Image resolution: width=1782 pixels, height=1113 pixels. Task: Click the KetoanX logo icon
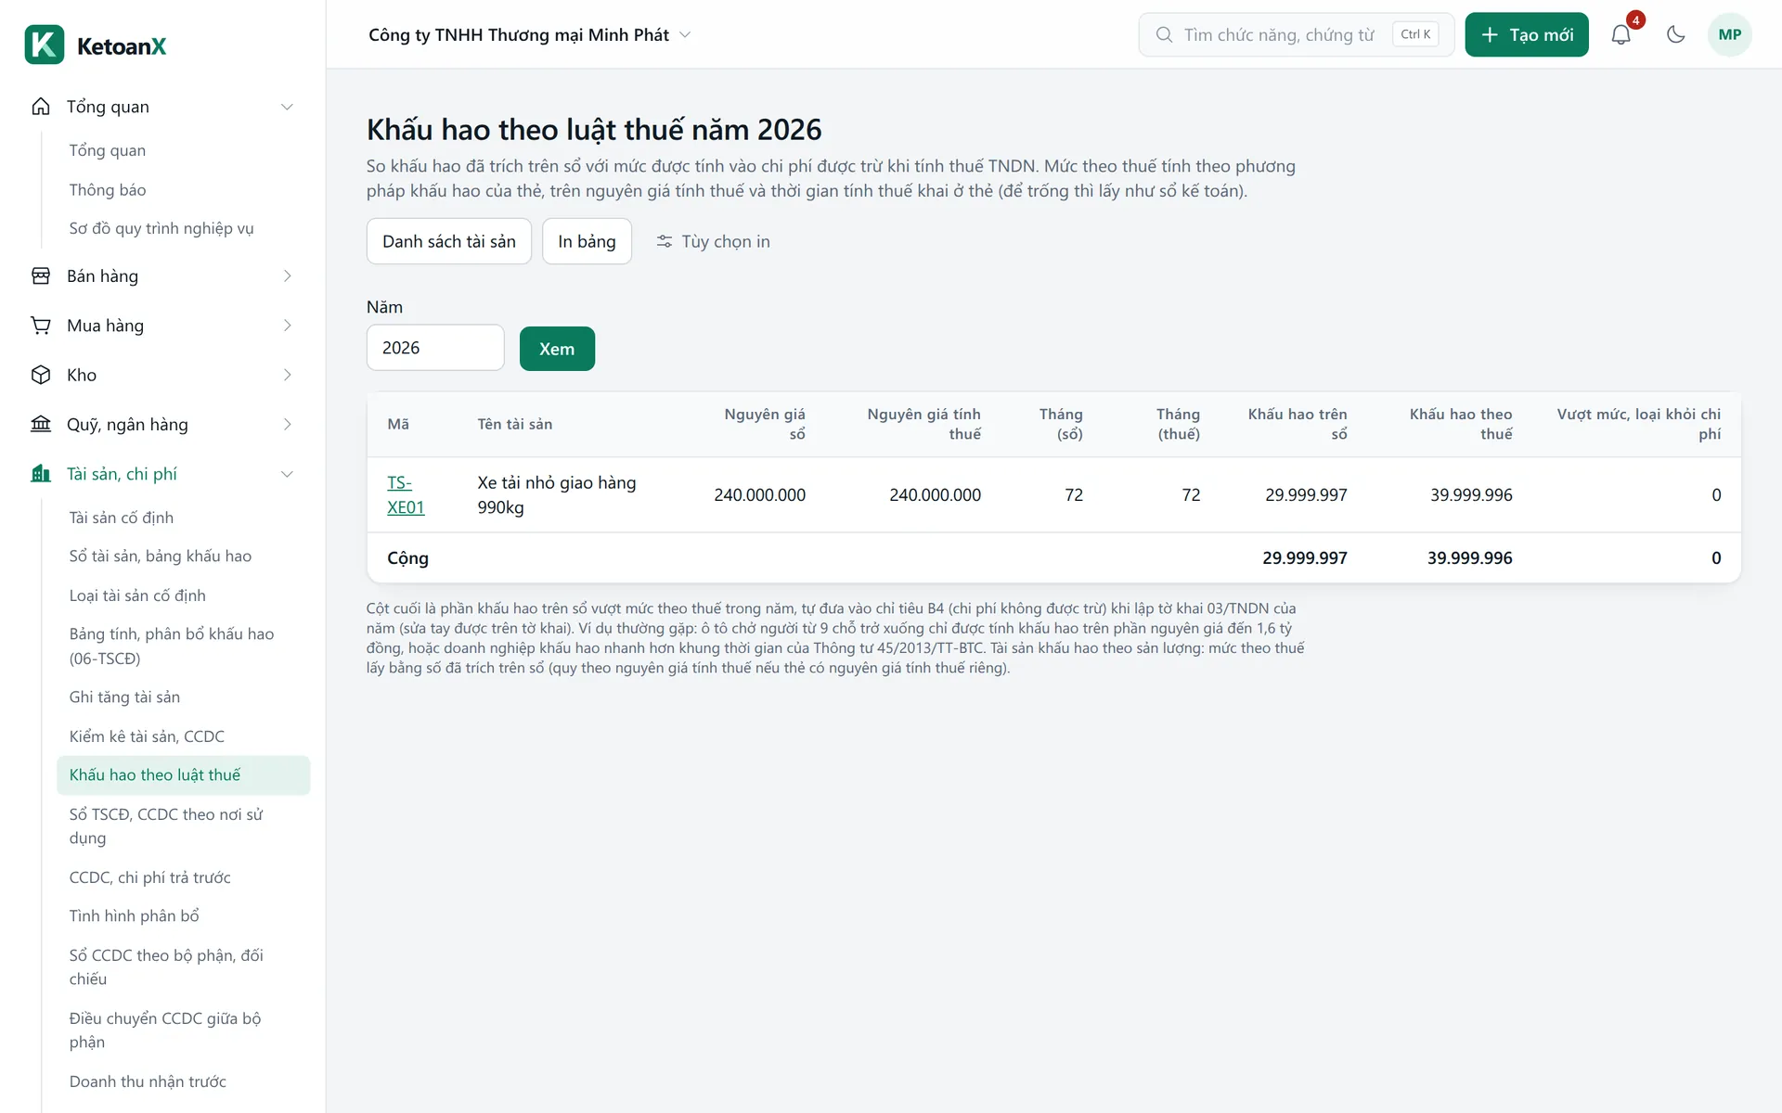point(45,45)
